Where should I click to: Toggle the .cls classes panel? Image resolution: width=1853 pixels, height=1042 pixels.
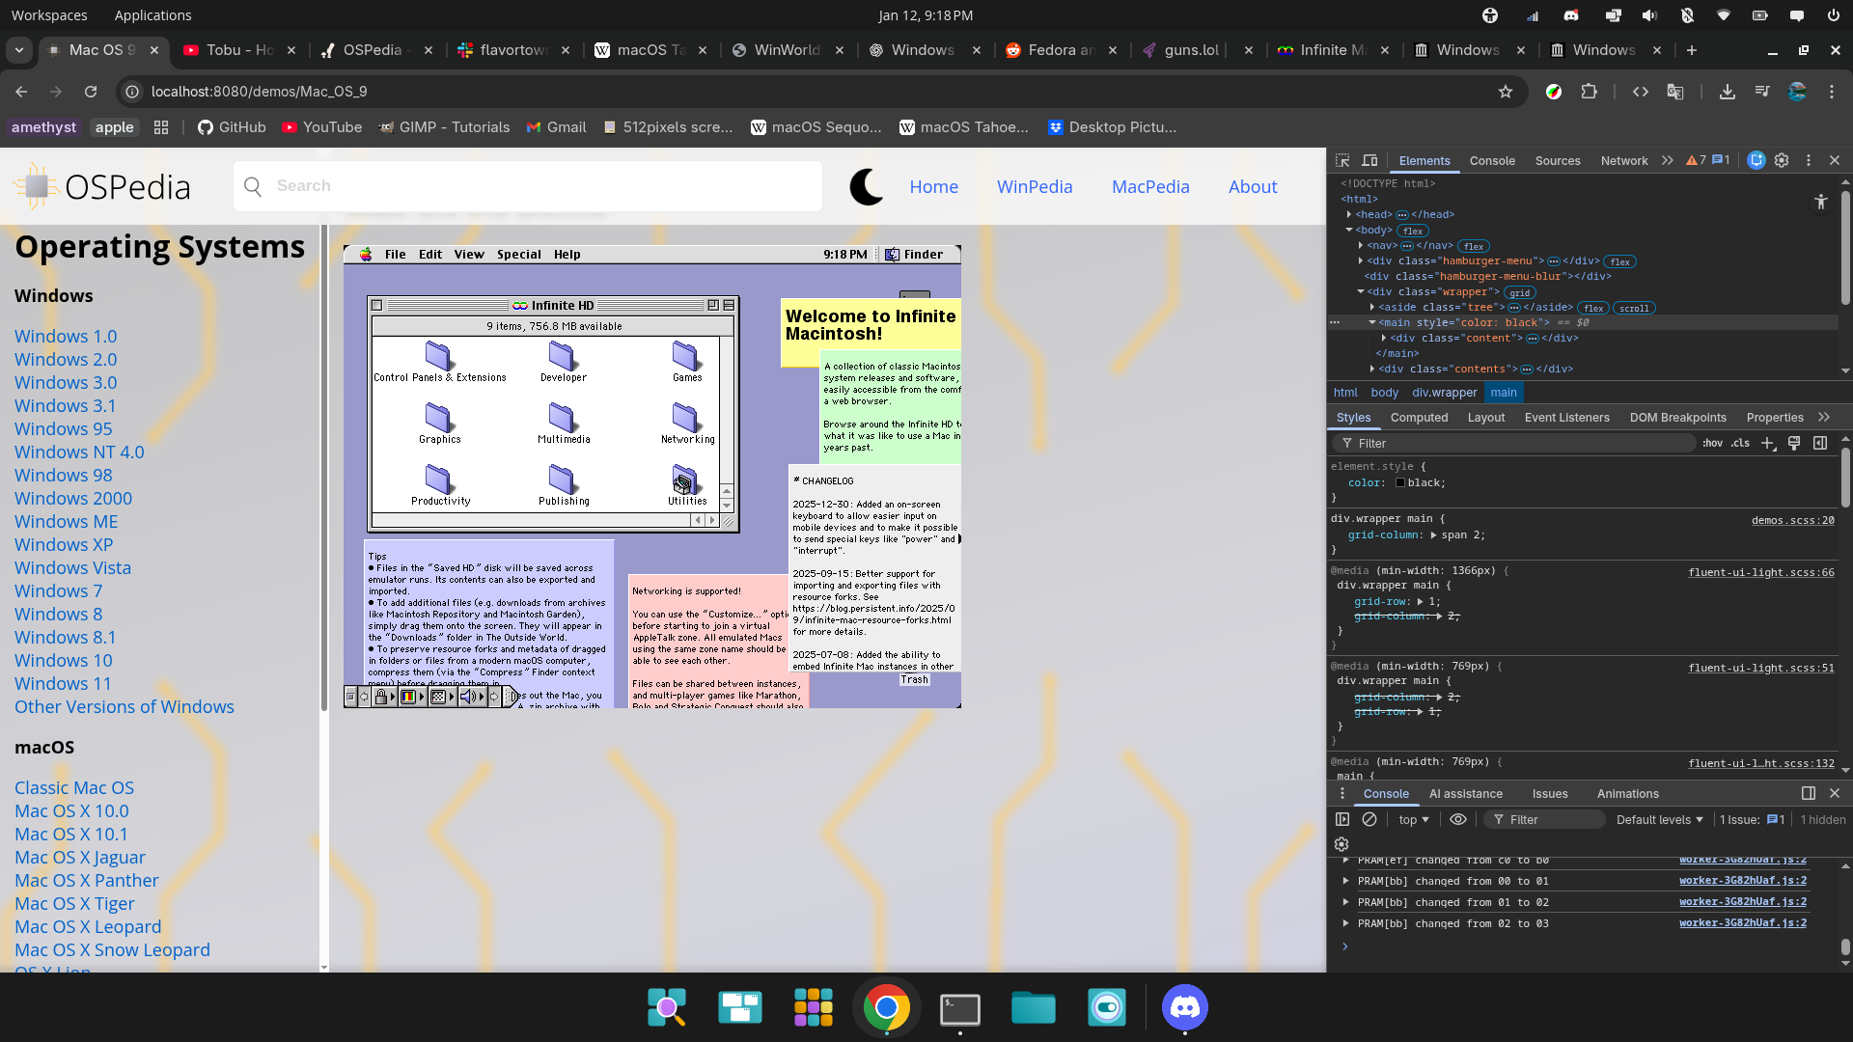(1740, 443)
